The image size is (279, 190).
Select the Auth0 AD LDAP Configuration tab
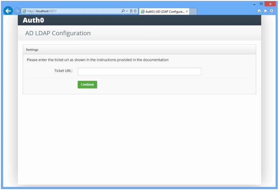(164, 12)
